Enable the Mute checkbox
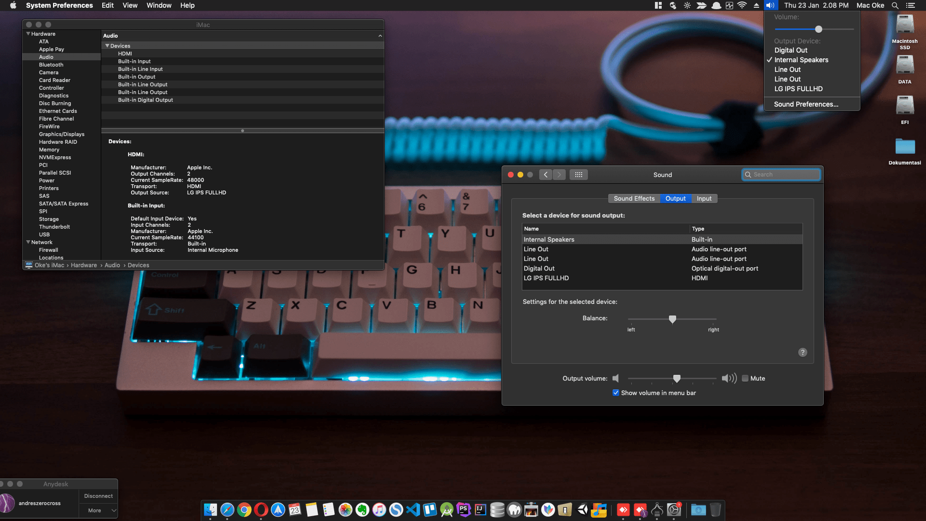The image size is (926, 521). pyautogui.click(x=745, y=379)
